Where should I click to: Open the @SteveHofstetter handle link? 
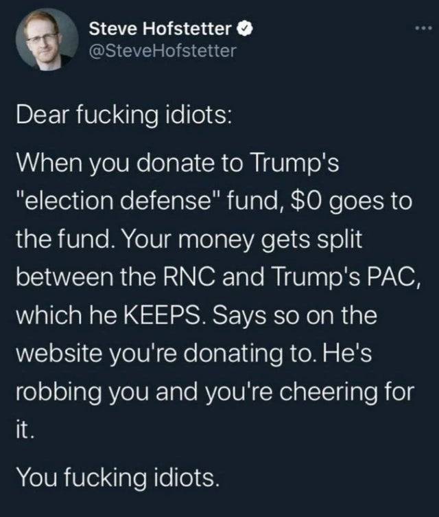(x=162, y=49)
